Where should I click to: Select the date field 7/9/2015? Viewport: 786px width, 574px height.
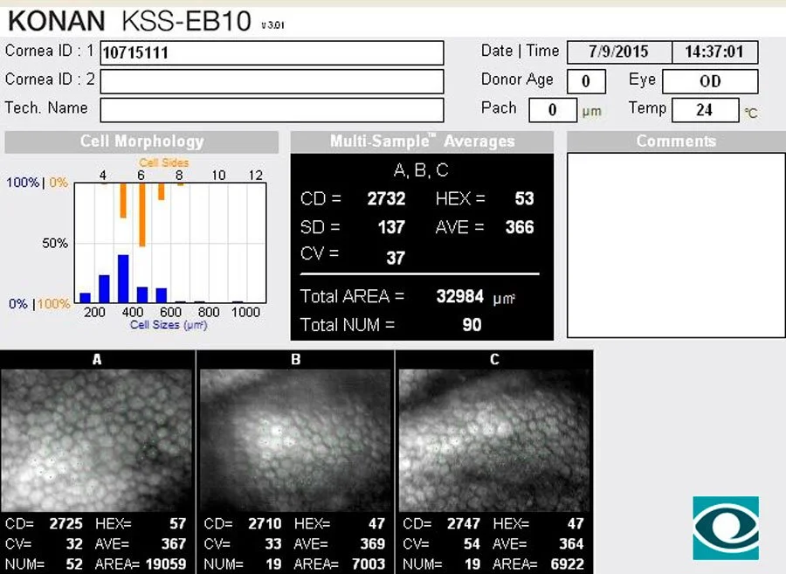619,52
